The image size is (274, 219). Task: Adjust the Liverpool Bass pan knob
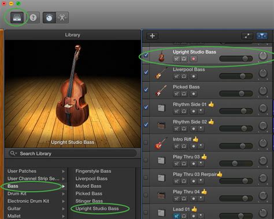[263, 73]
